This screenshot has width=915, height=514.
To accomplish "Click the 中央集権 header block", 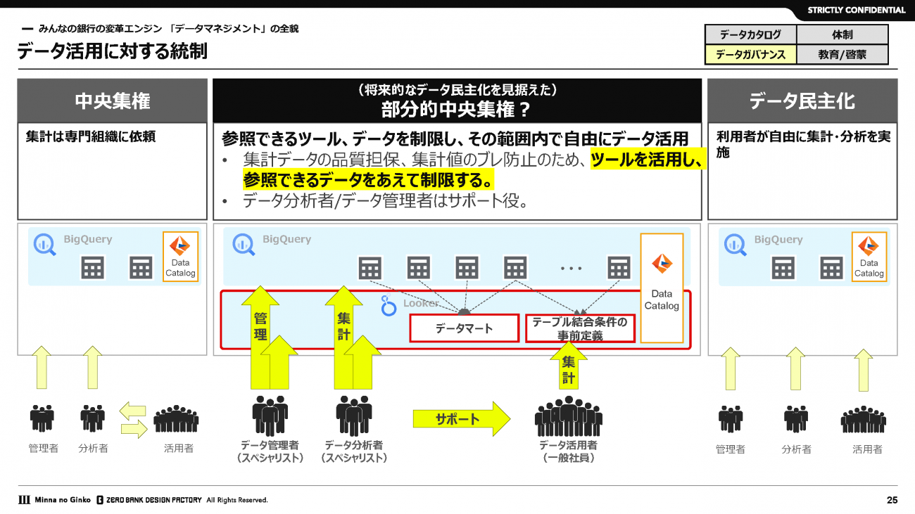I will tap(113, 101).
